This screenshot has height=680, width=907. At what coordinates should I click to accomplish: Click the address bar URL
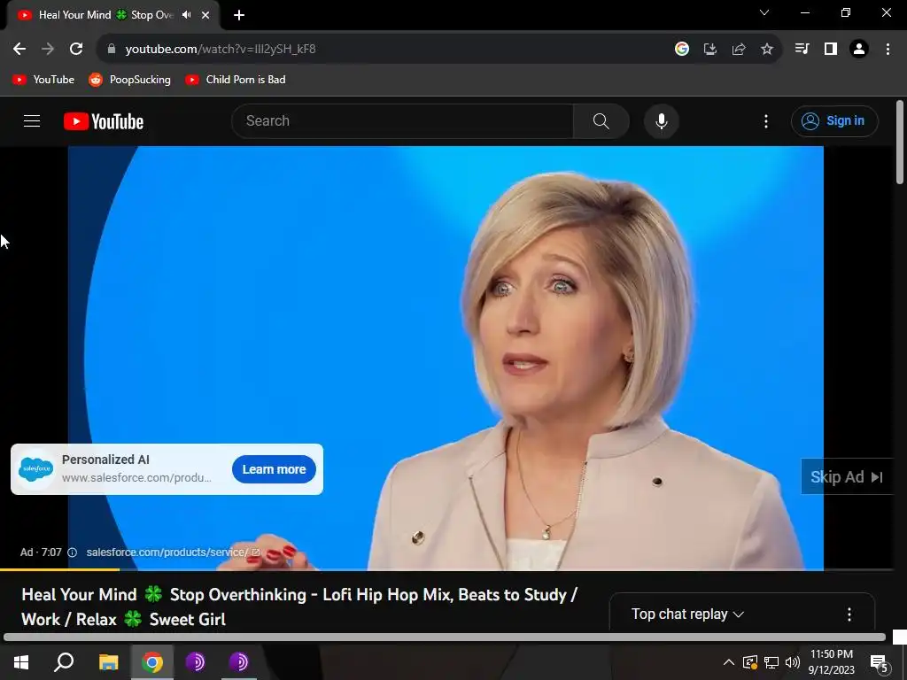pos(221,50)
